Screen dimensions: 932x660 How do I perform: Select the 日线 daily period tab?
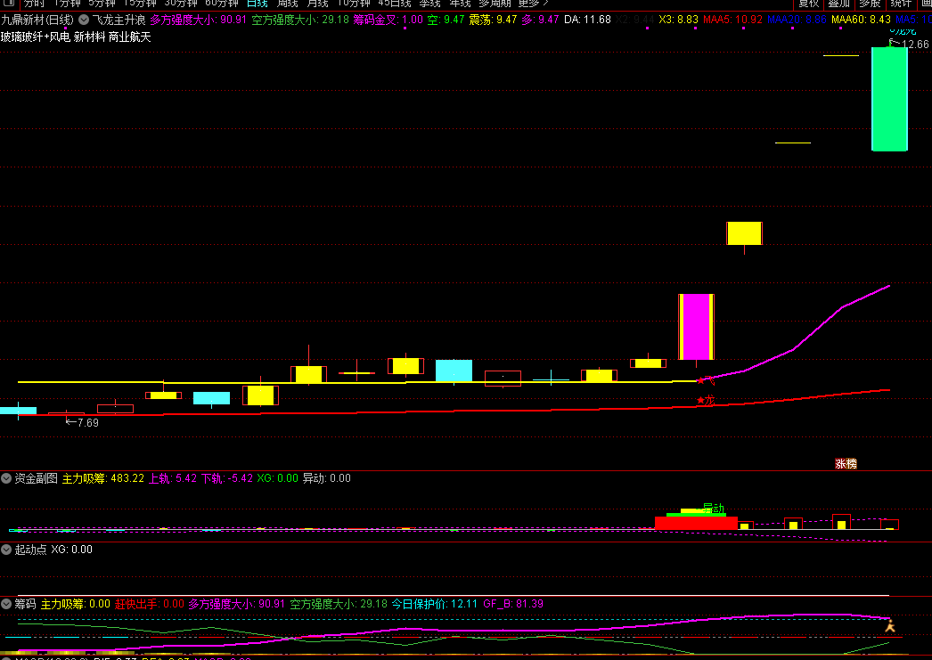click(258, 4)
